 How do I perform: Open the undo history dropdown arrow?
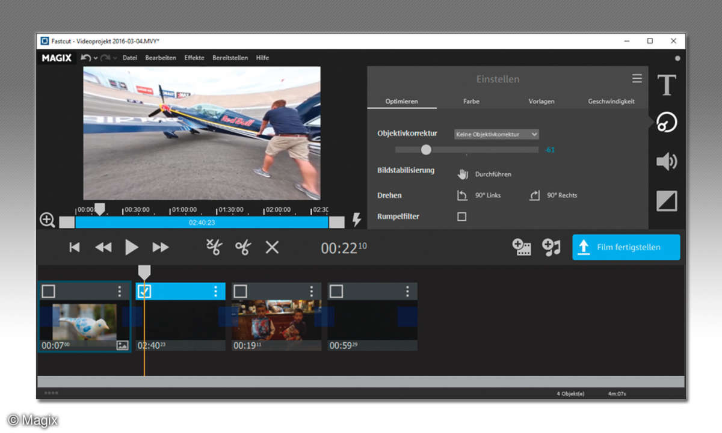[96, 58]
